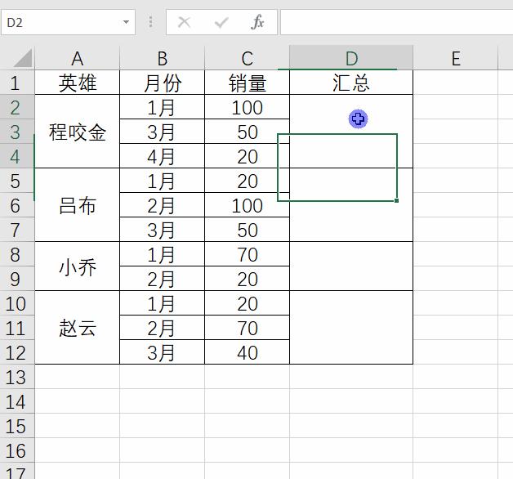
Task: Select row 15 header
Action: click(17, 426)
